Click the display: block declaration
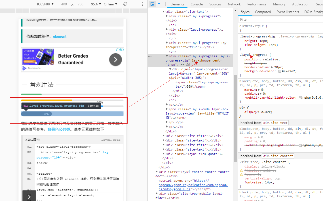Viewport: 323px width, 201px height. click(x=258, y=112)
